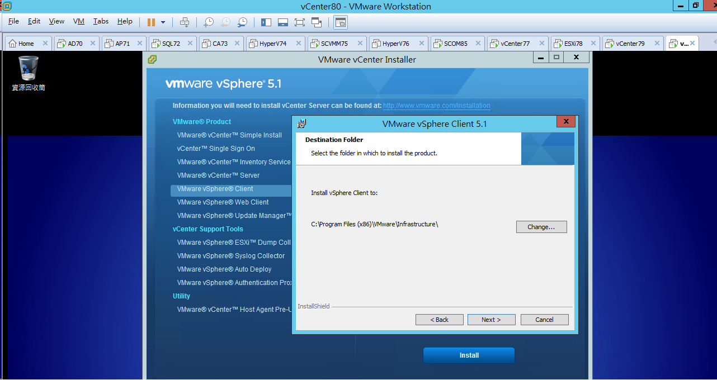Select VMware vCenter Inventory Service
This screenshot has width=717, height=380.
click(234, 162)
